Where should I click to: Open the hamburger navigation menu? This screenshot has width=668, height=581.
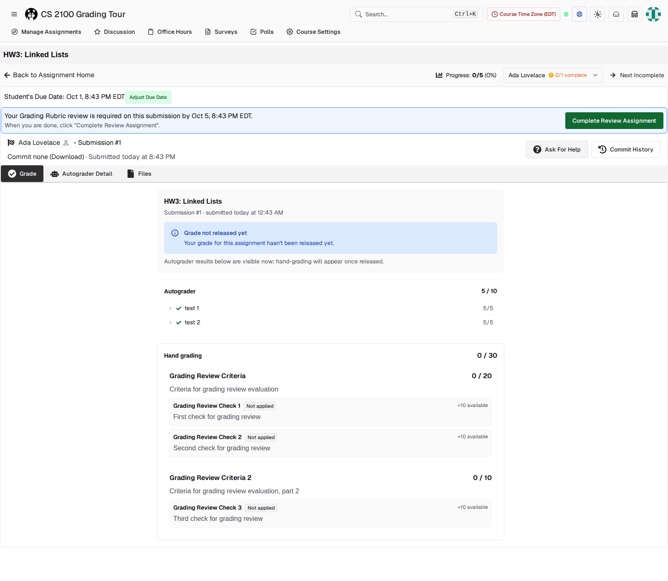click(14, 14)
